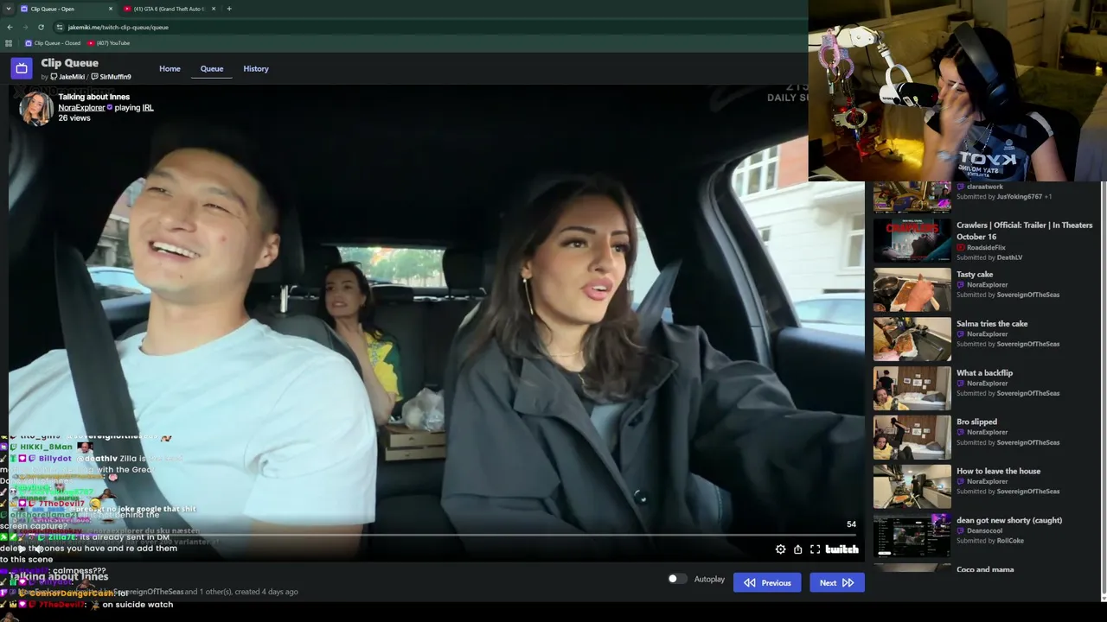Click the 'Coco and mama' clip title
This screenshot has width=1107, height=622.
coord(985,570)
